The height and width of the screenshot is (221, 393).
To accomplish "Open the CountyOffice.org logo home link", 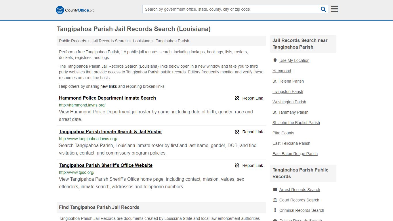I will (75, 10).
